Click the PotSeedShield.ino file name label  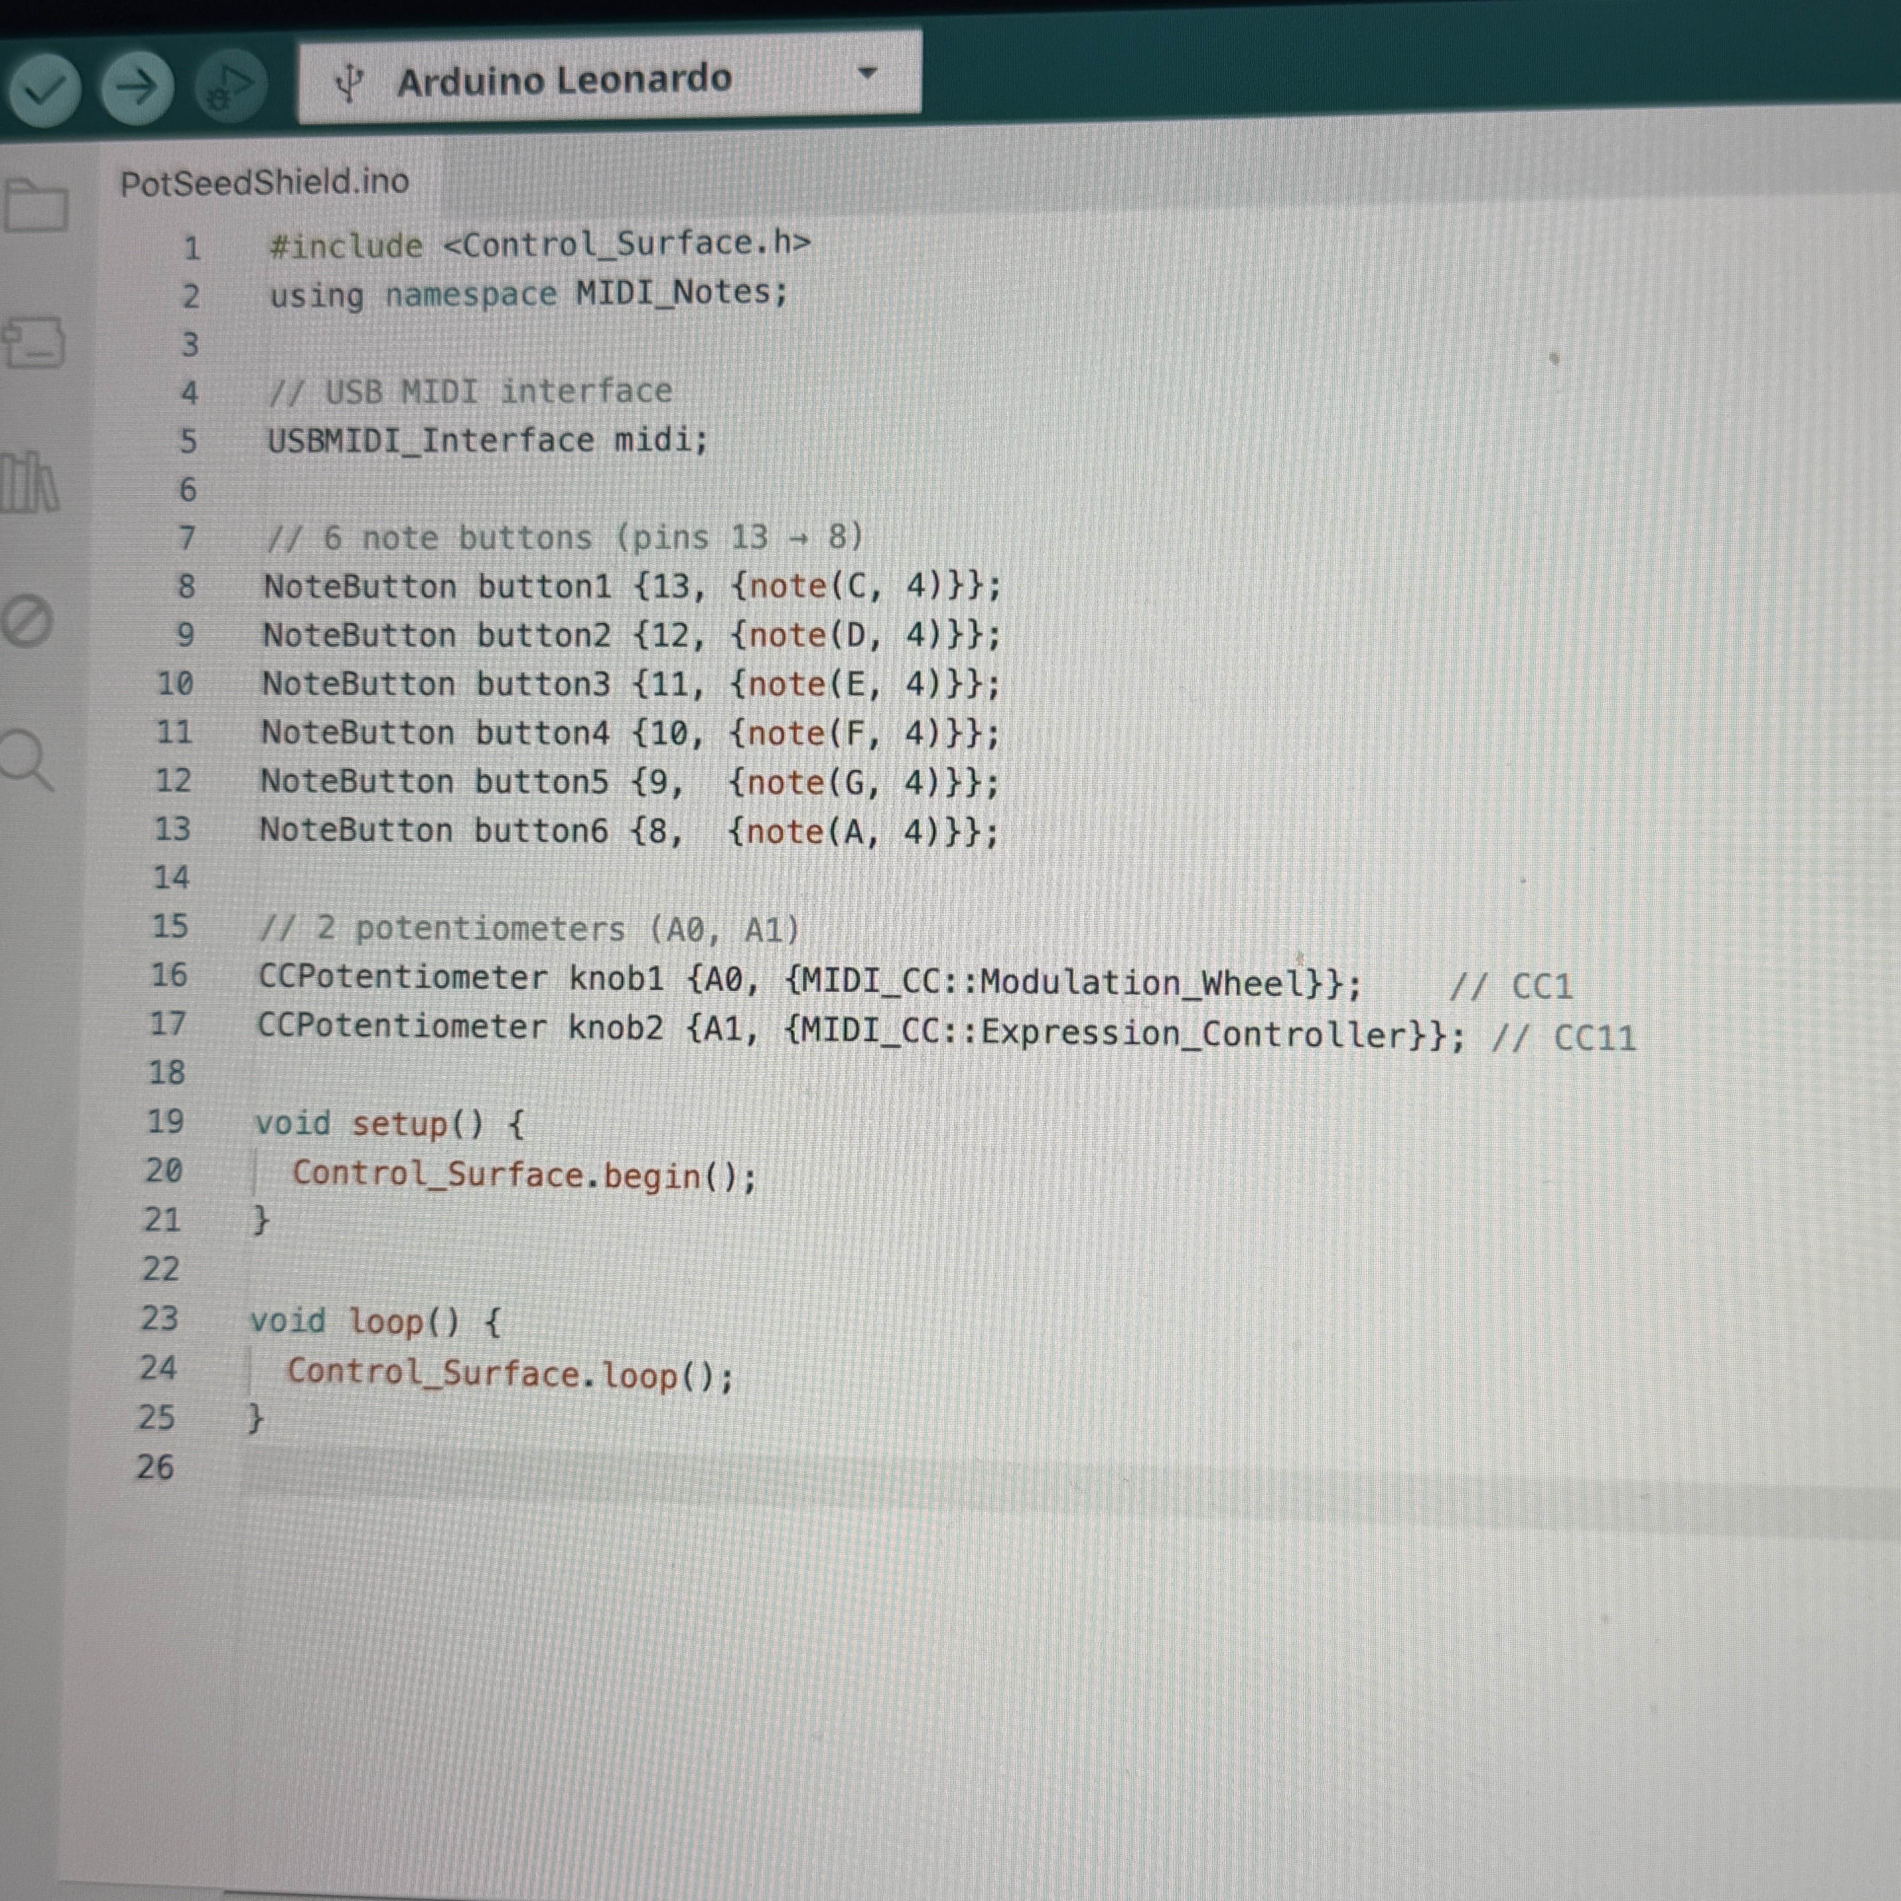(266, 181)
